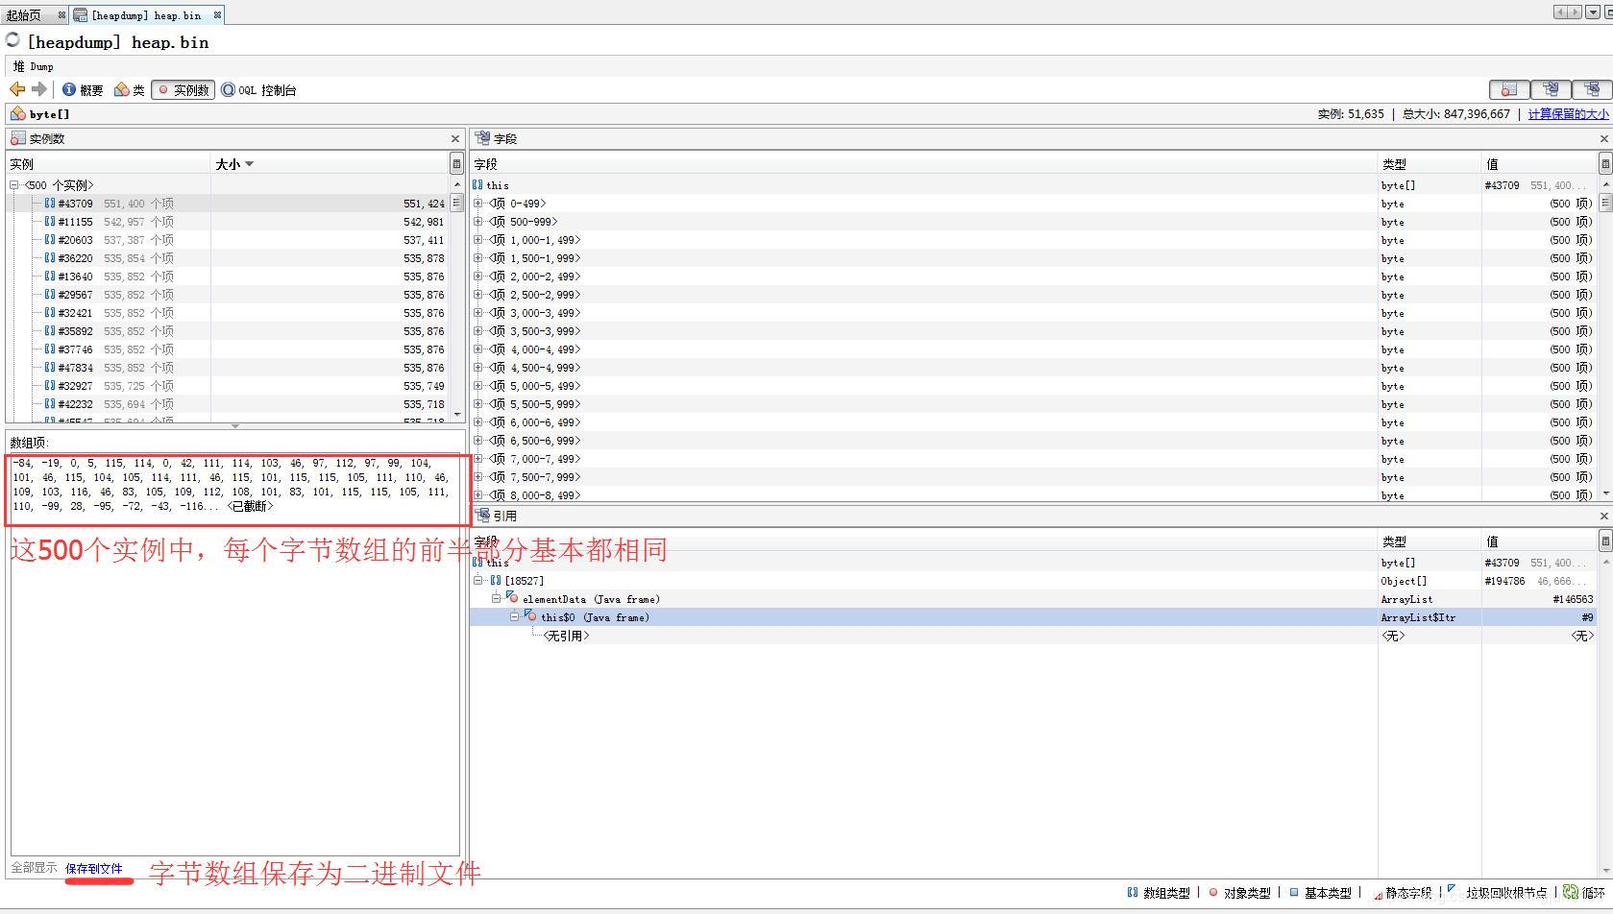Toggle 静态字段 display in the status bar
This screenshot has height=914, width=1613.
pyautogui.click(x=1381, y=892)
